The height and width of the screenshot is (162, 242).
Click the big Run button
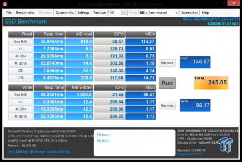(167, 83)
